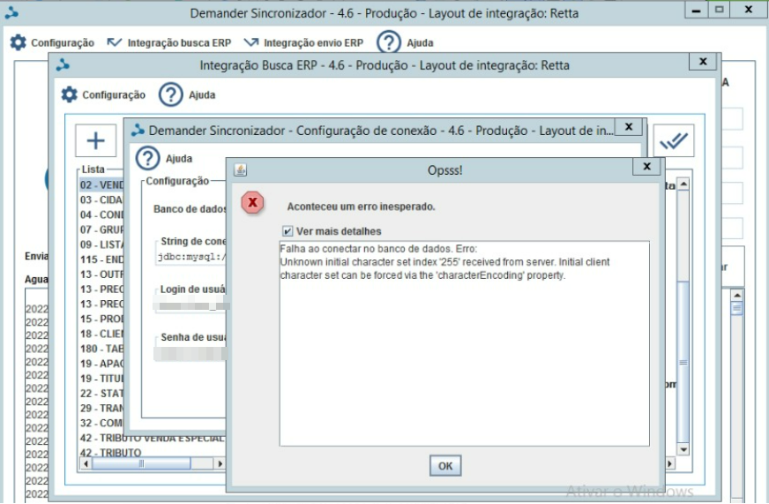Select list item 42 - TRIBUTO VENDA ESPECIAL

coord(152,438)
